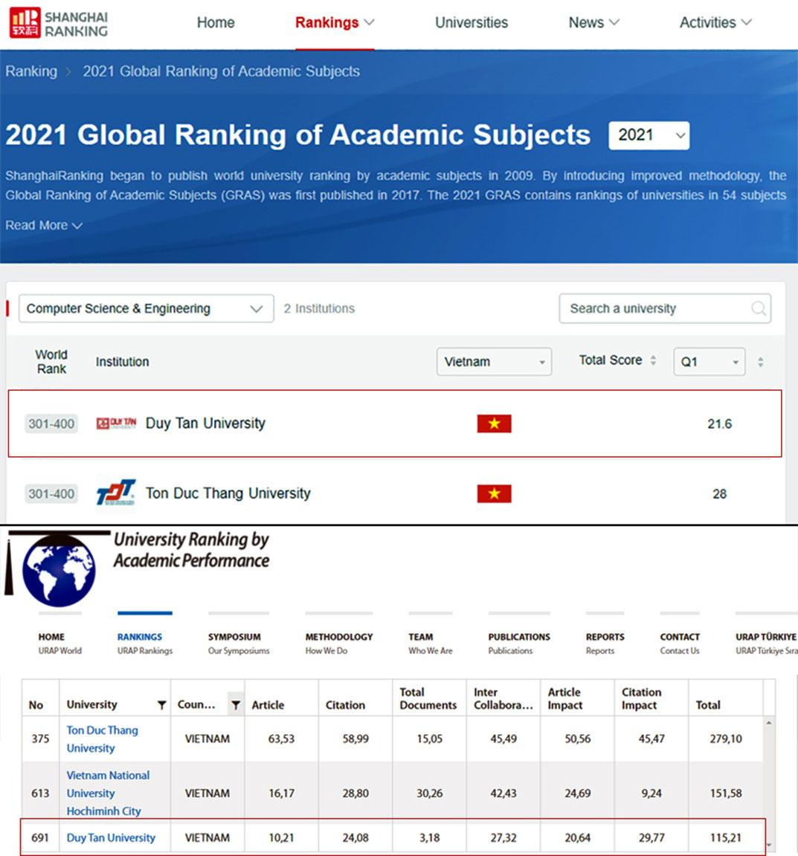Expand the Read More section
This screenshot has width=798, height=856.
(x=43, y=225)
